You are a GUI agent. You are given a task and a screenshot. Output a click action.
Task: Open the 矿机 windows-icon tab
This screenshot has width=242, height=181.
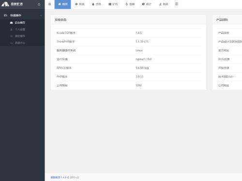point(113,4)
